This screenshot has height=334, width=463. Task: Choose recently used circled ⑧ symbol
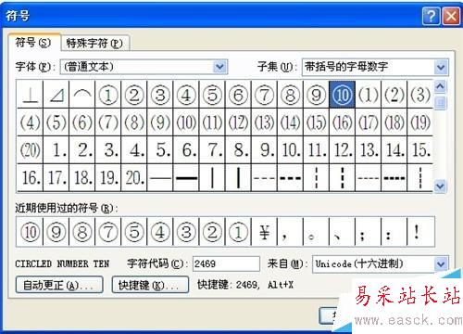coord(82,232)
